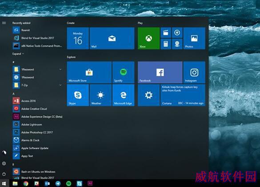Screen dimensions: 260x187
Task: Open Outlook from the taskbar
Action: (x=47, y=183)
